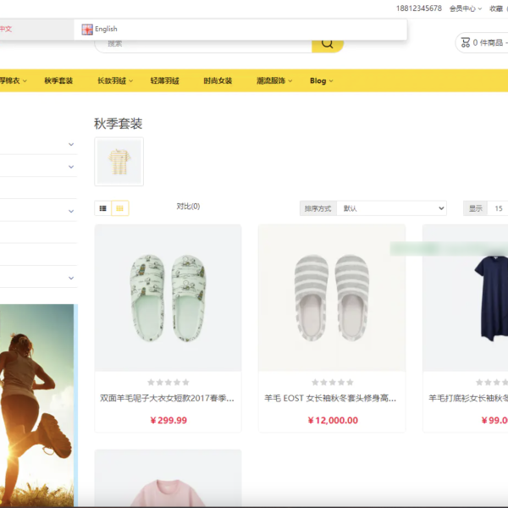Click phone number 18812345678

point(418,8)
